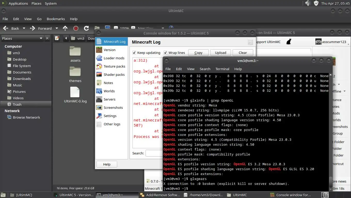Clear the Minecraft log
The height and width of the screenshot is (198, 351).
243,53
